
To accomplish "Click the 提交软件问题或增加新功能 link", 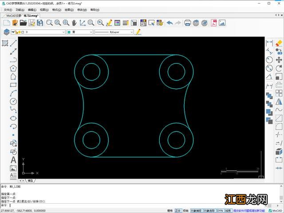I will (250, 210).
